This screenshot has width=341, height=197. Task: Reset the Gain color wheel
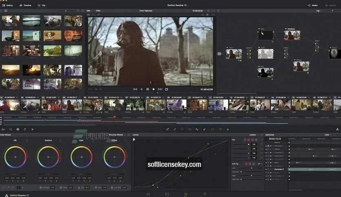tap(93, 140)
